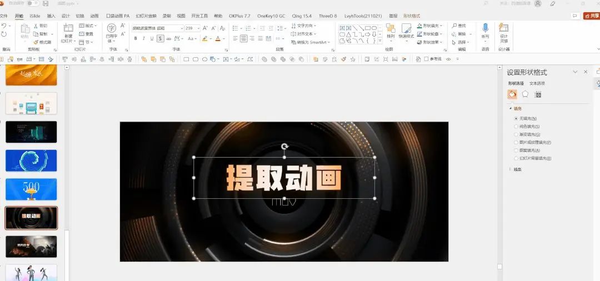Click the Find (查找) button
600x281 pixels.
pos(459,26)
